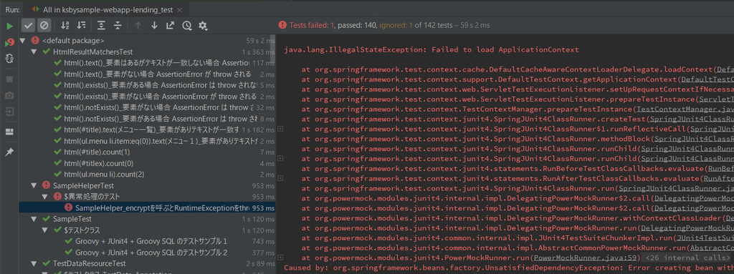
Task: Click the Stop process square icon
Action: click(x=9, y=79)
